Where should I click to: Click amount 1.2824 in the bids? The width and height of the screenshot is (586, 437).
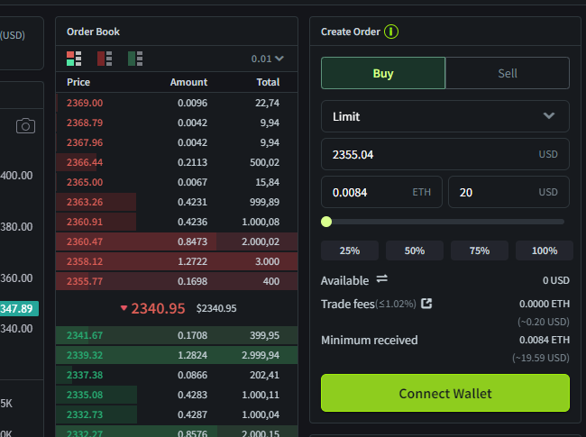coord(192,355)
